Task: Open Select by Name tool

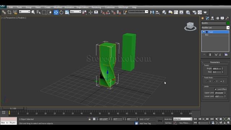Action: pos(39,12)
